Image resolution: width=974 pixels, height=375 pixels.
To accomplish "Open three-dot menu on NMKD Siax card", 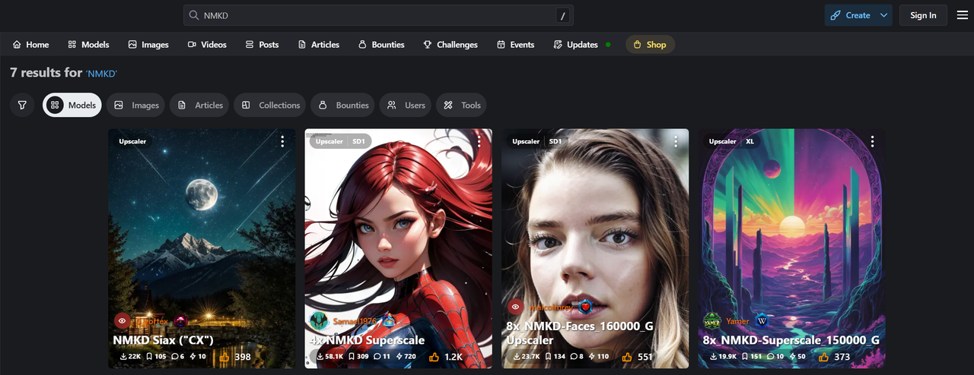I will coord(282,142).
